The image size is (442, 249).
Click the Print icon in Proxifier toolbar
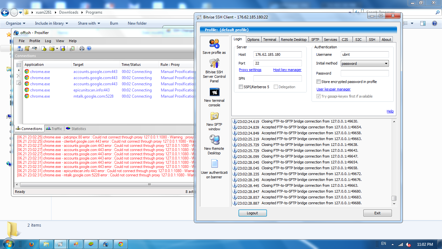click(x=82, y=48)
